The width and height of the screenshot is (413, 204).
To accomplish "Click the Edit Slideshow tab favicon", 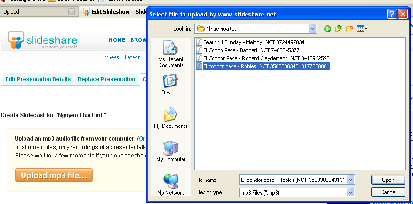I will (x=87, y=12).
